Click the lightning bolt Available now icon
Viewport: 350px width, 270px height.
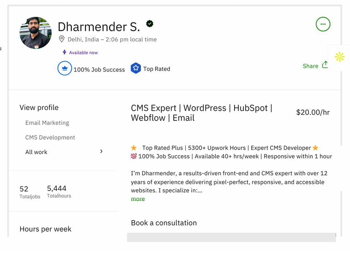pos(65,52)
